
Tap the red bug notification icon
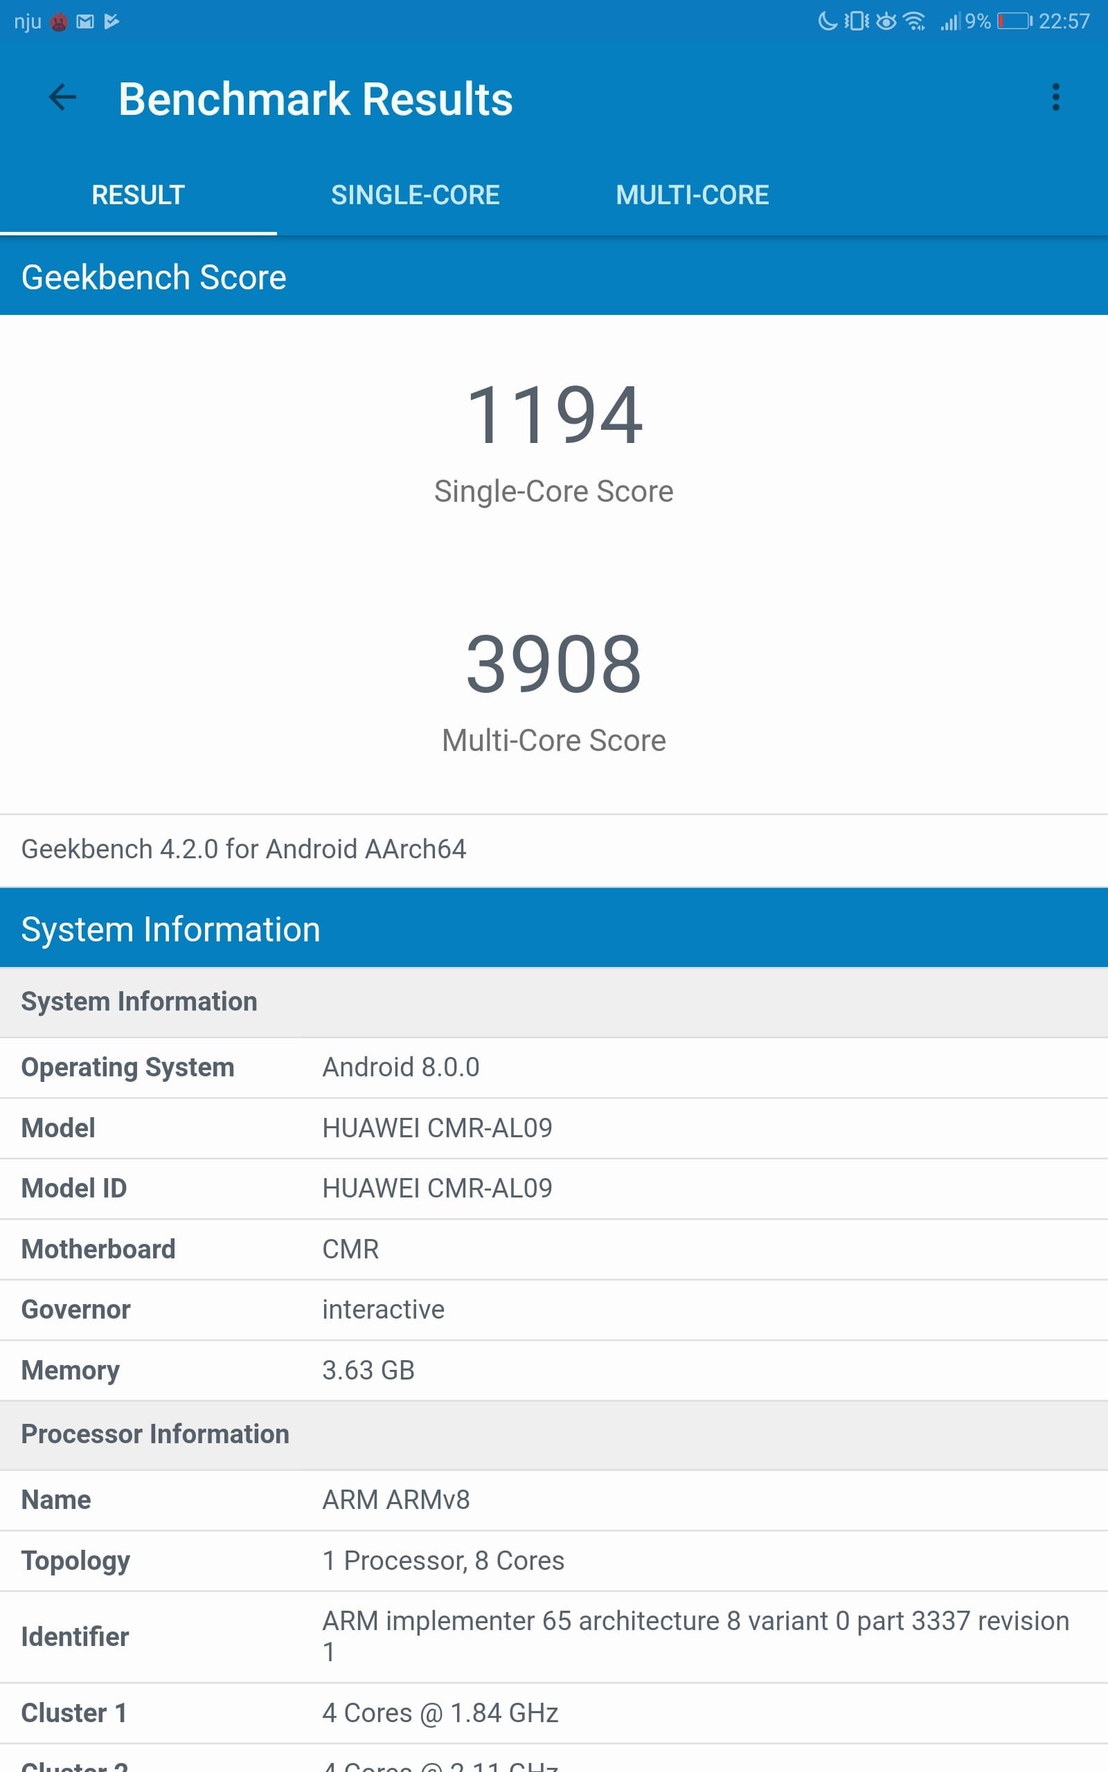60,22
